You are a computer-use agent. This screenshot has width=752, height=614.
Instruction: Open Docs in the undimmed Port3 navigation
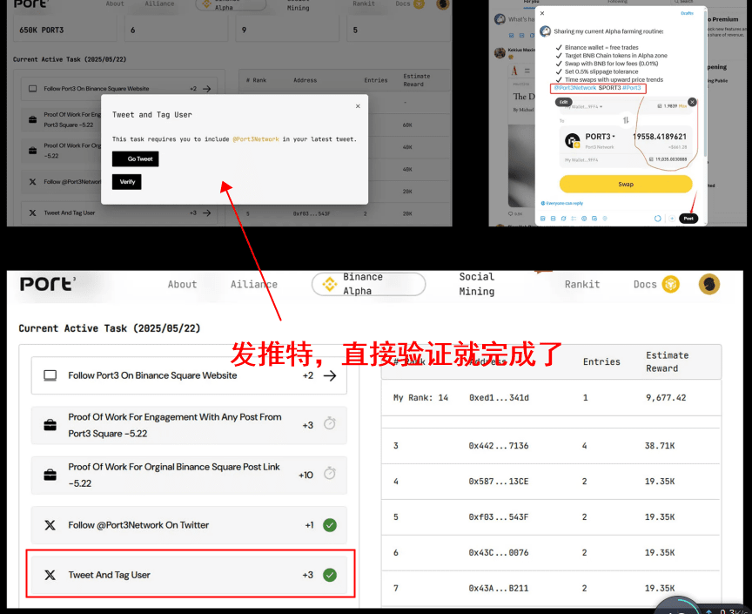(x=645, y=284)
